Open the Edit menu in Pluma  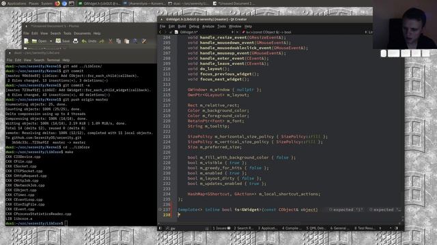[35, 33]
